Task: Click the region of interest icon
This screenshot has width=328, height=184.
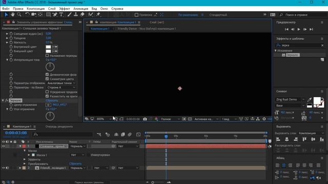Action: [184, 119]
